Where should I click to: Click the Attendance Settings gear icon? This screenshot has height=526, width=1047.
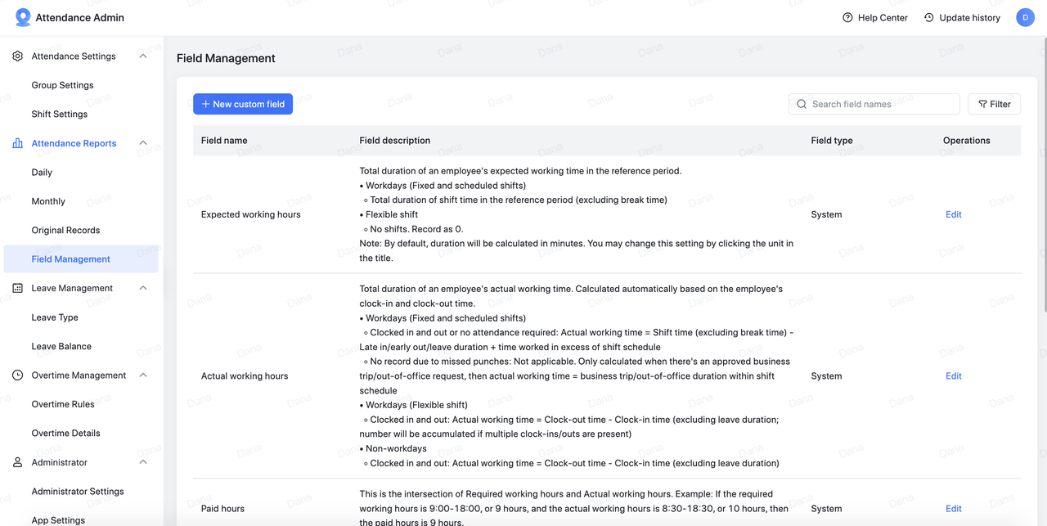[18, 56]
